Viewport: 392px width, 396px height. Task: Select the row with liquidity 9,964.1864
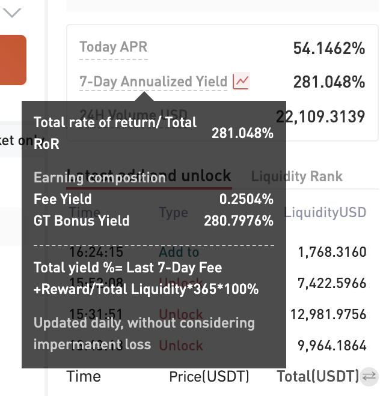point(332,346)
